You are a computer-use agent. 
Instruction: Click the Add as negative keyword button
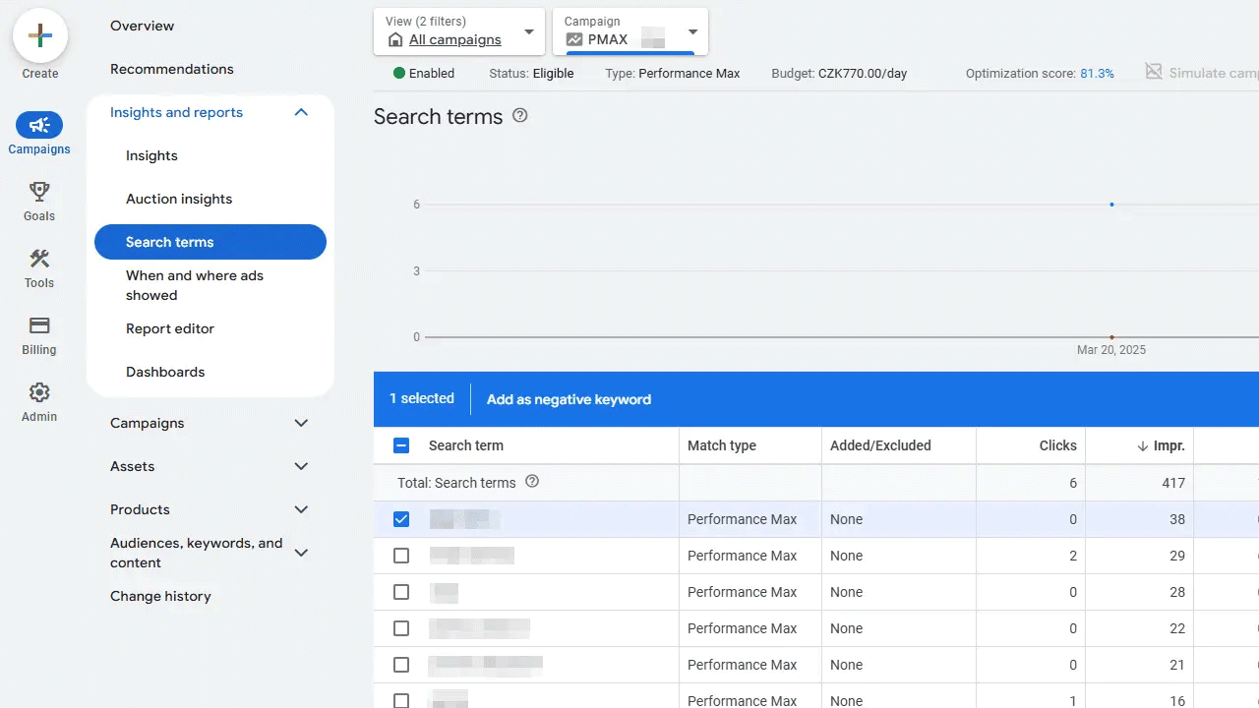tap(569, 399)
